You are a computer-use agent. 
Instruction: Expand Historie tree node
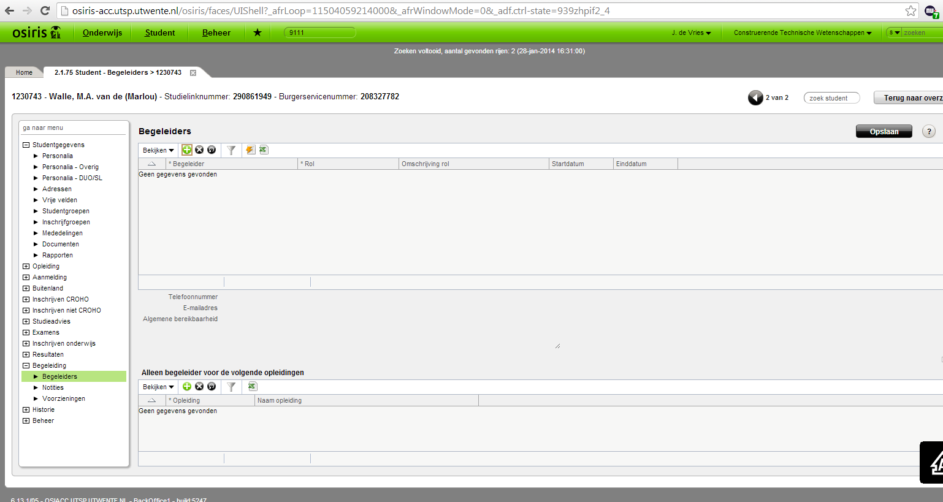tap(26, 410)
